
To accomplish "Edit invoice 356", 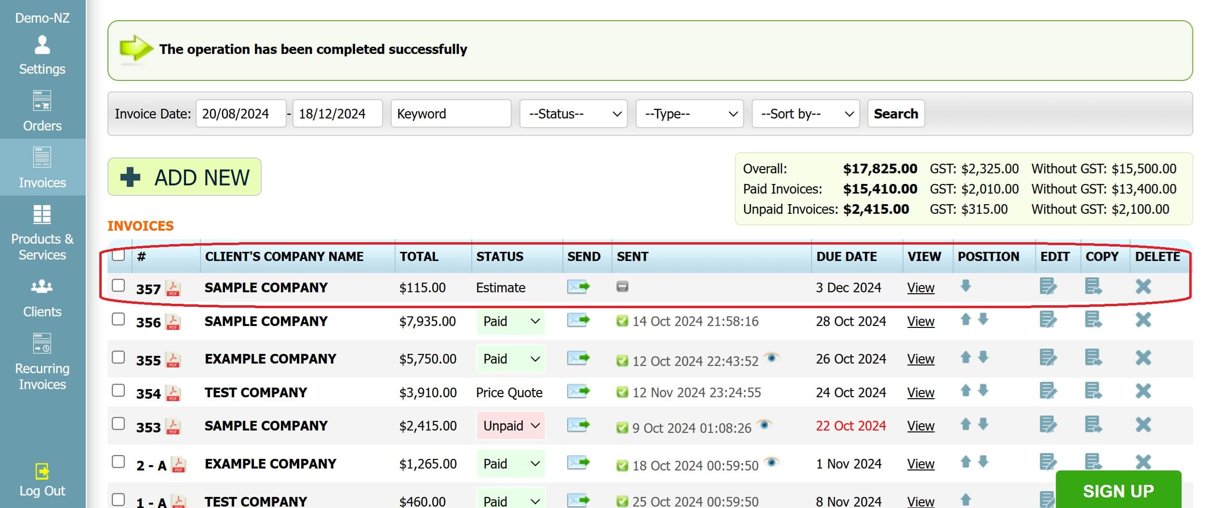I will pos(1048,320).
